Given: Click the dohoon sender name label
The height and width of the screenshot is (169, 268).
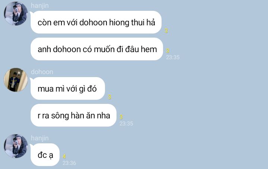Looking at the screenshot, I should click(42, 72).
